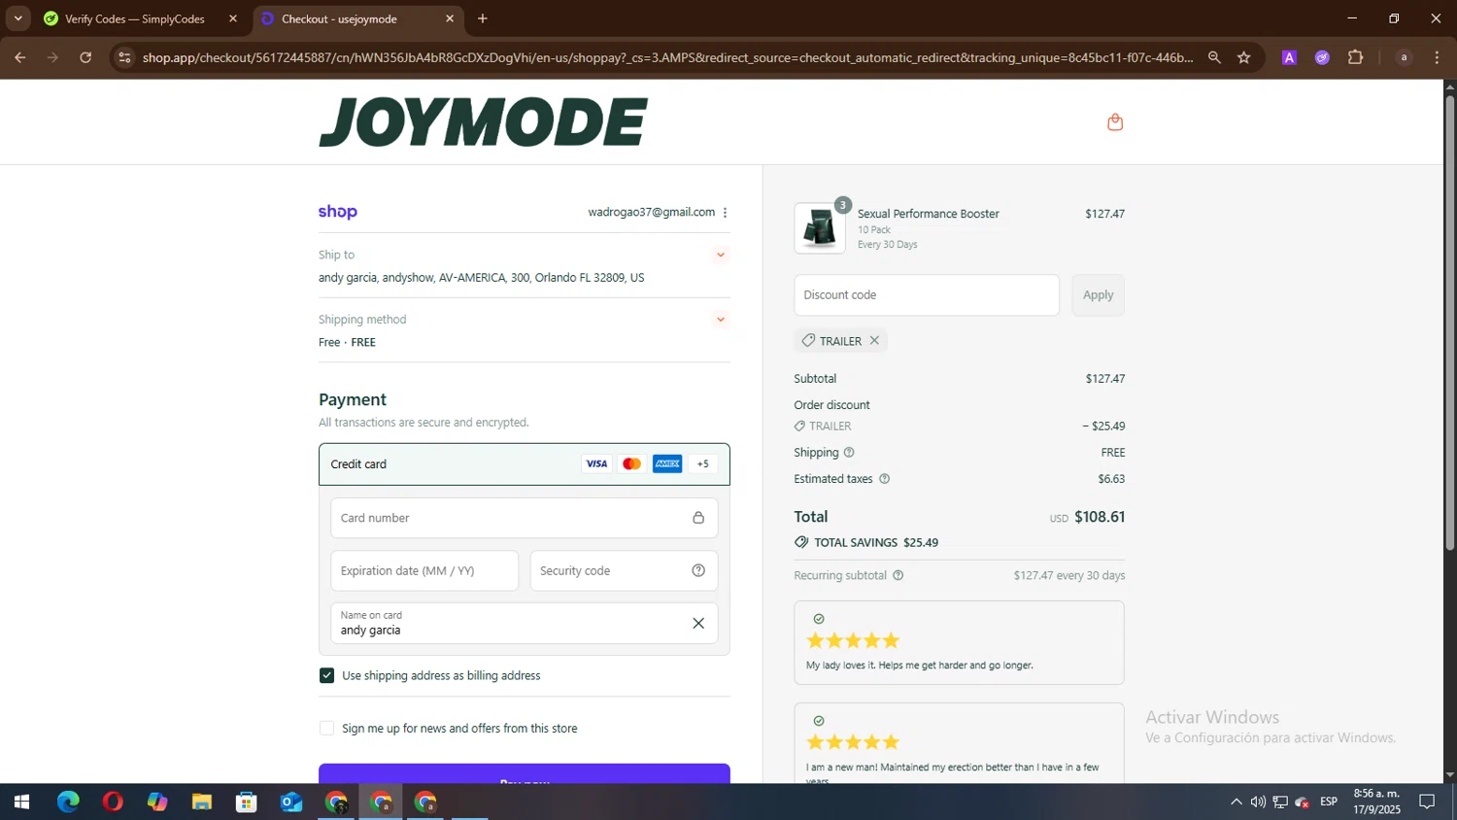Screen dimensions: 1457x820
Task: View site information icon in address bar
Action: [x=124, y=57]
